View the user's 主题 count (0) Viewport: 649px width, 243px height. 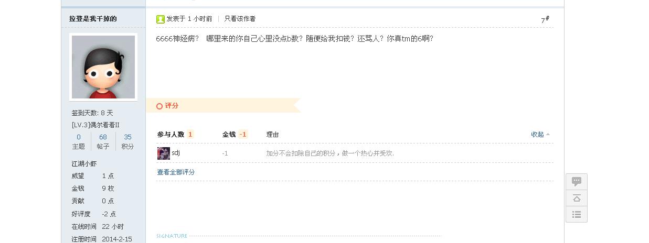[x=79, y=137]
